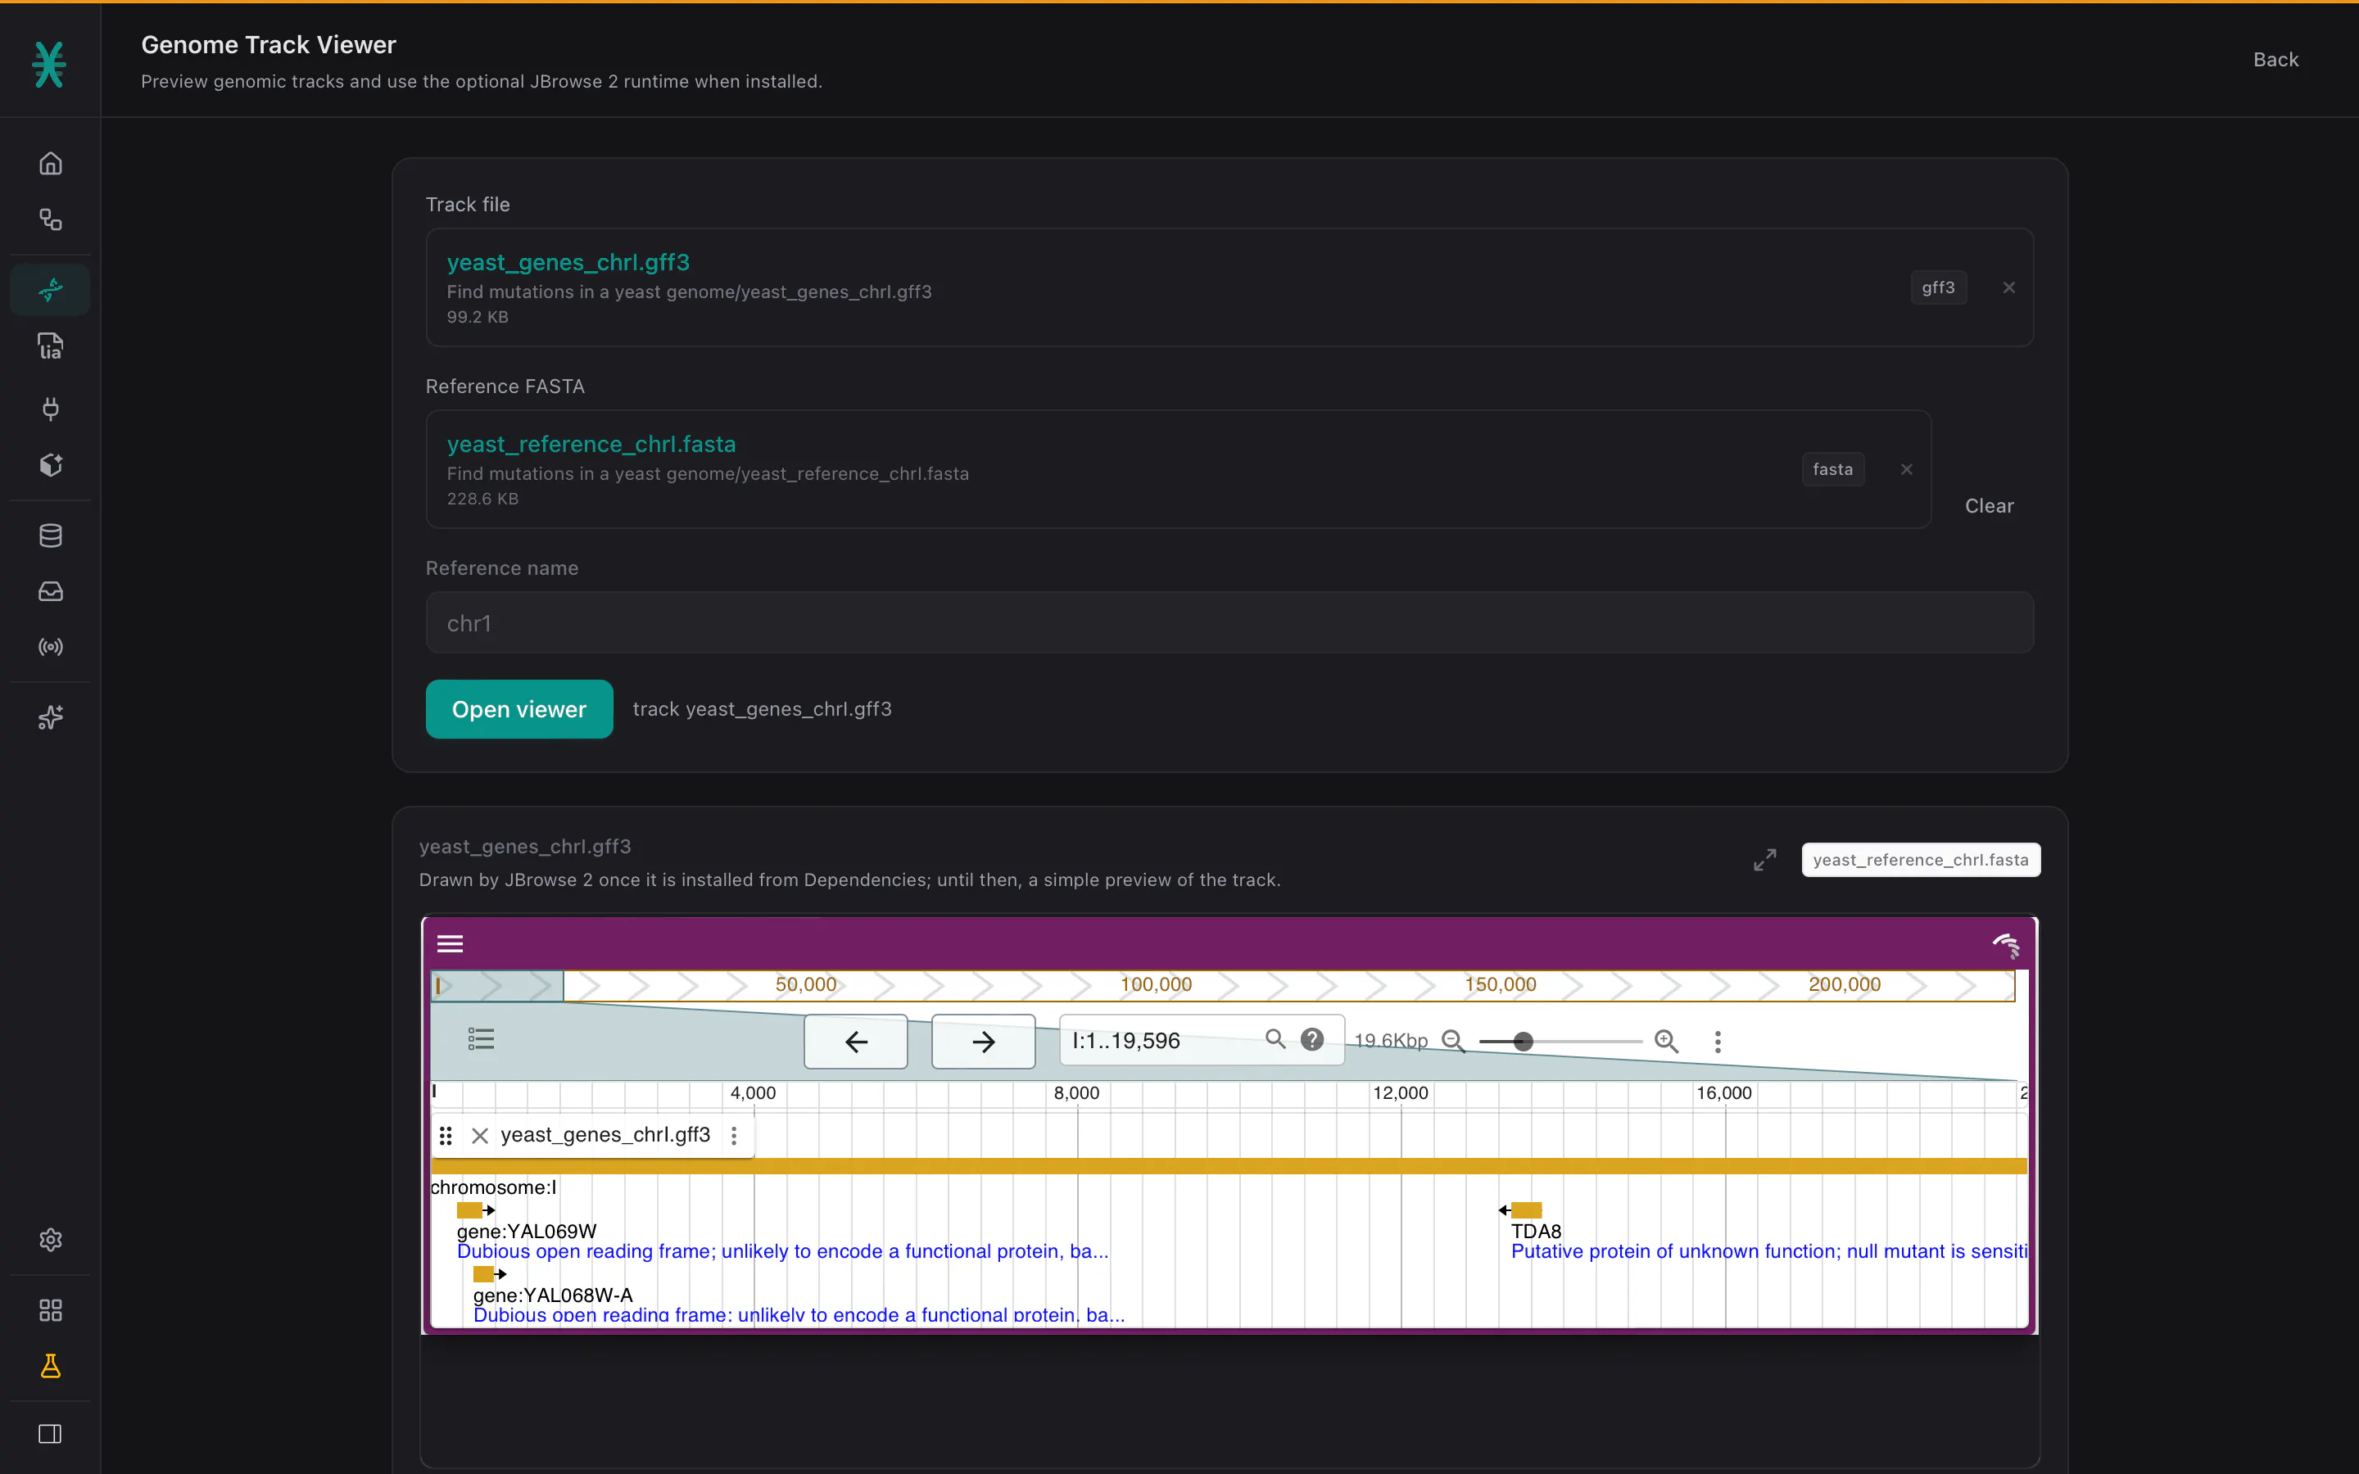Select the genome track viewer sidebar icon
The width and height of the screenshot is (2359, 1474).
pyautogui.click(x=51, y=290)
